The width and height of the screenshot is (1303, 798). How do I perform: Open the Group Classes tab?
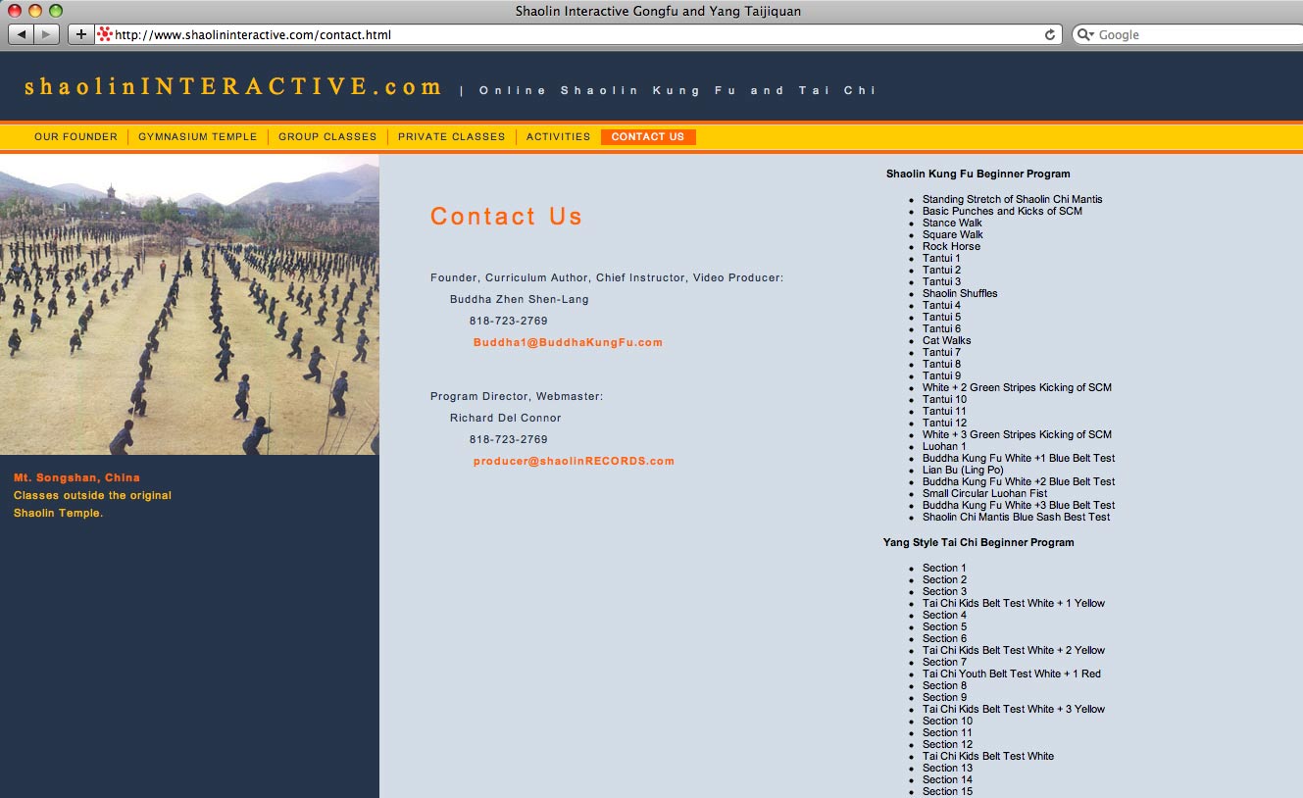(327, 137)
